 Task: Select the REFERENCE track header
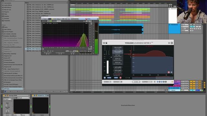[175, 29]
